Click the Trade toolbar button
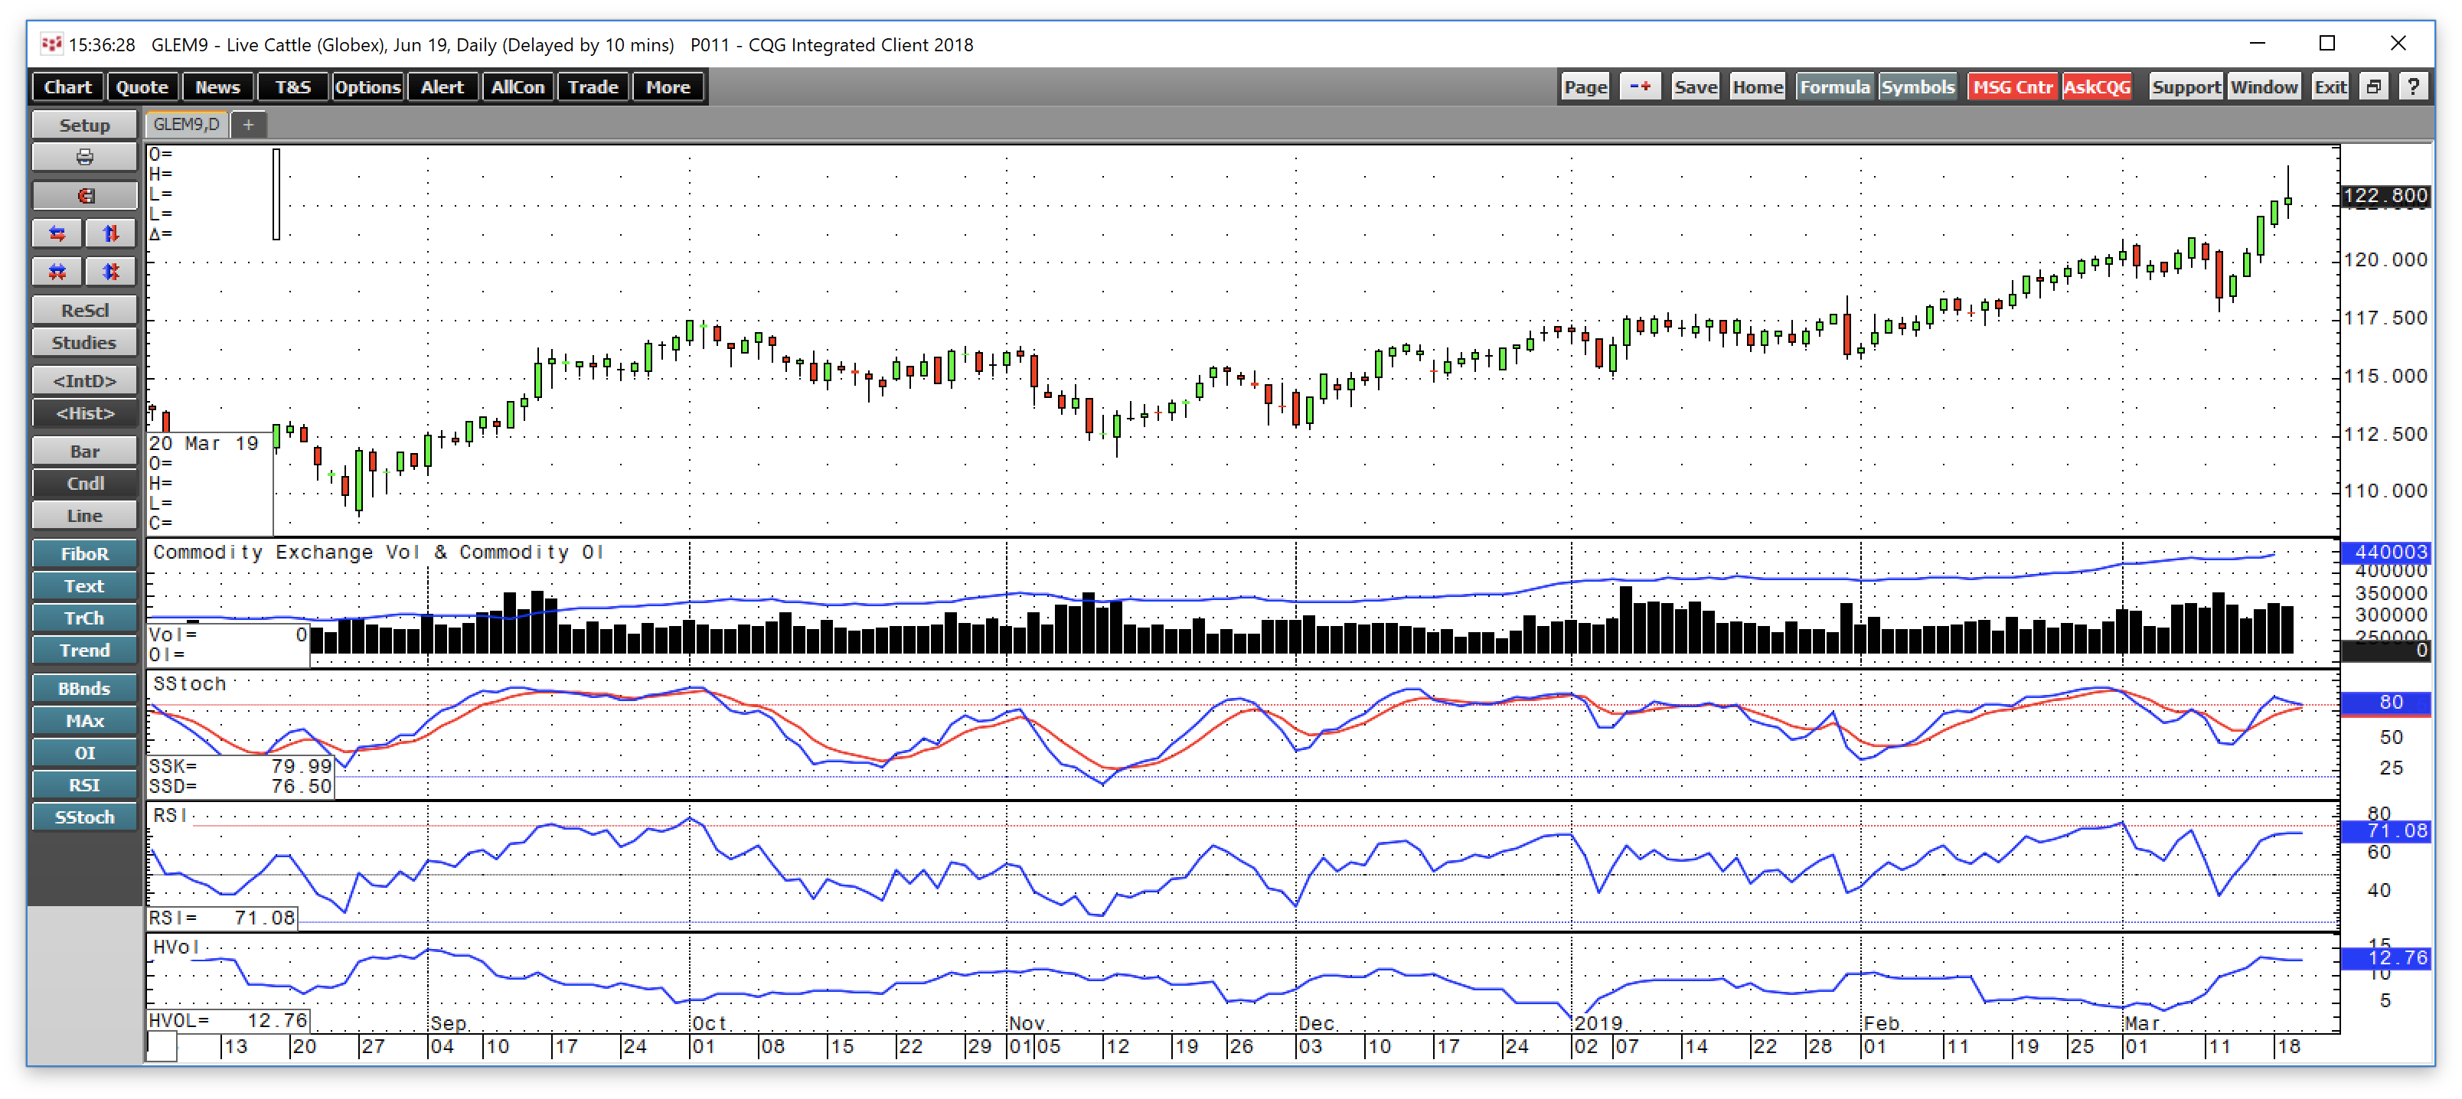 pyautogui.click(x=593, y=87)
